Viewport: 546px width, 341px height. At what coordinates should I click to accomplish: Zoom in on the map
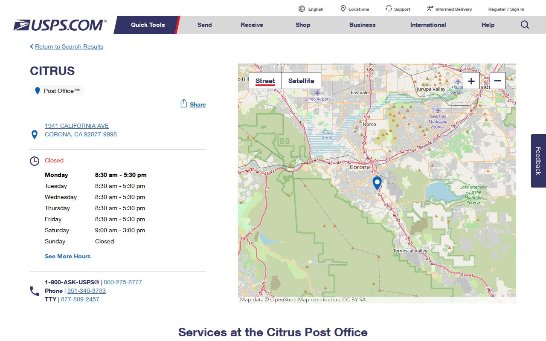click(471, 81)
